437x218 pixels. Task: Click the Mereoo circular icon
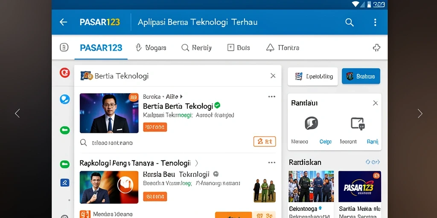pyautogui.click(x=311, y=123)
